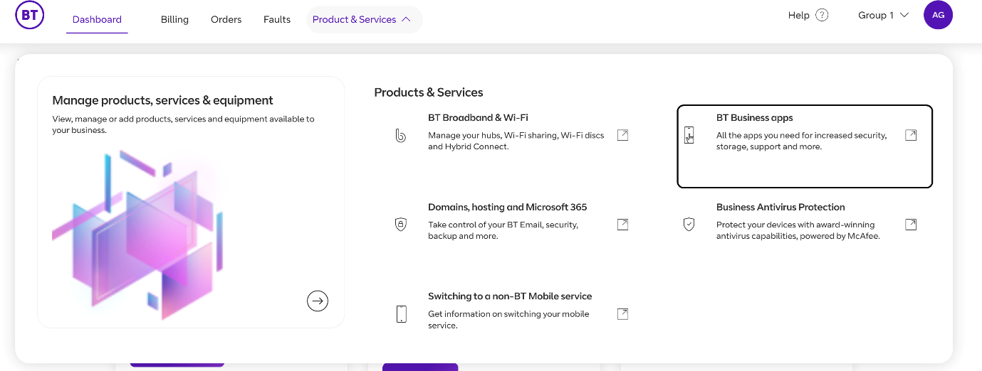Click the Help link
Image resolution: width=982 pixels, height=371 pixels.
coord(799,15)
